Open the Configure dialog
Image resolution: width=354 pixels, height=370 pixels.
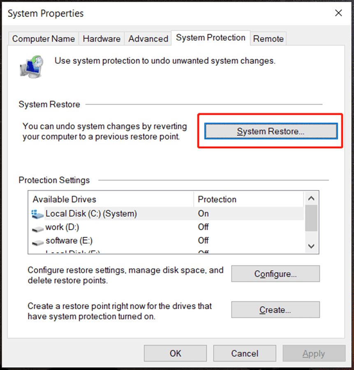coord(275,274)
